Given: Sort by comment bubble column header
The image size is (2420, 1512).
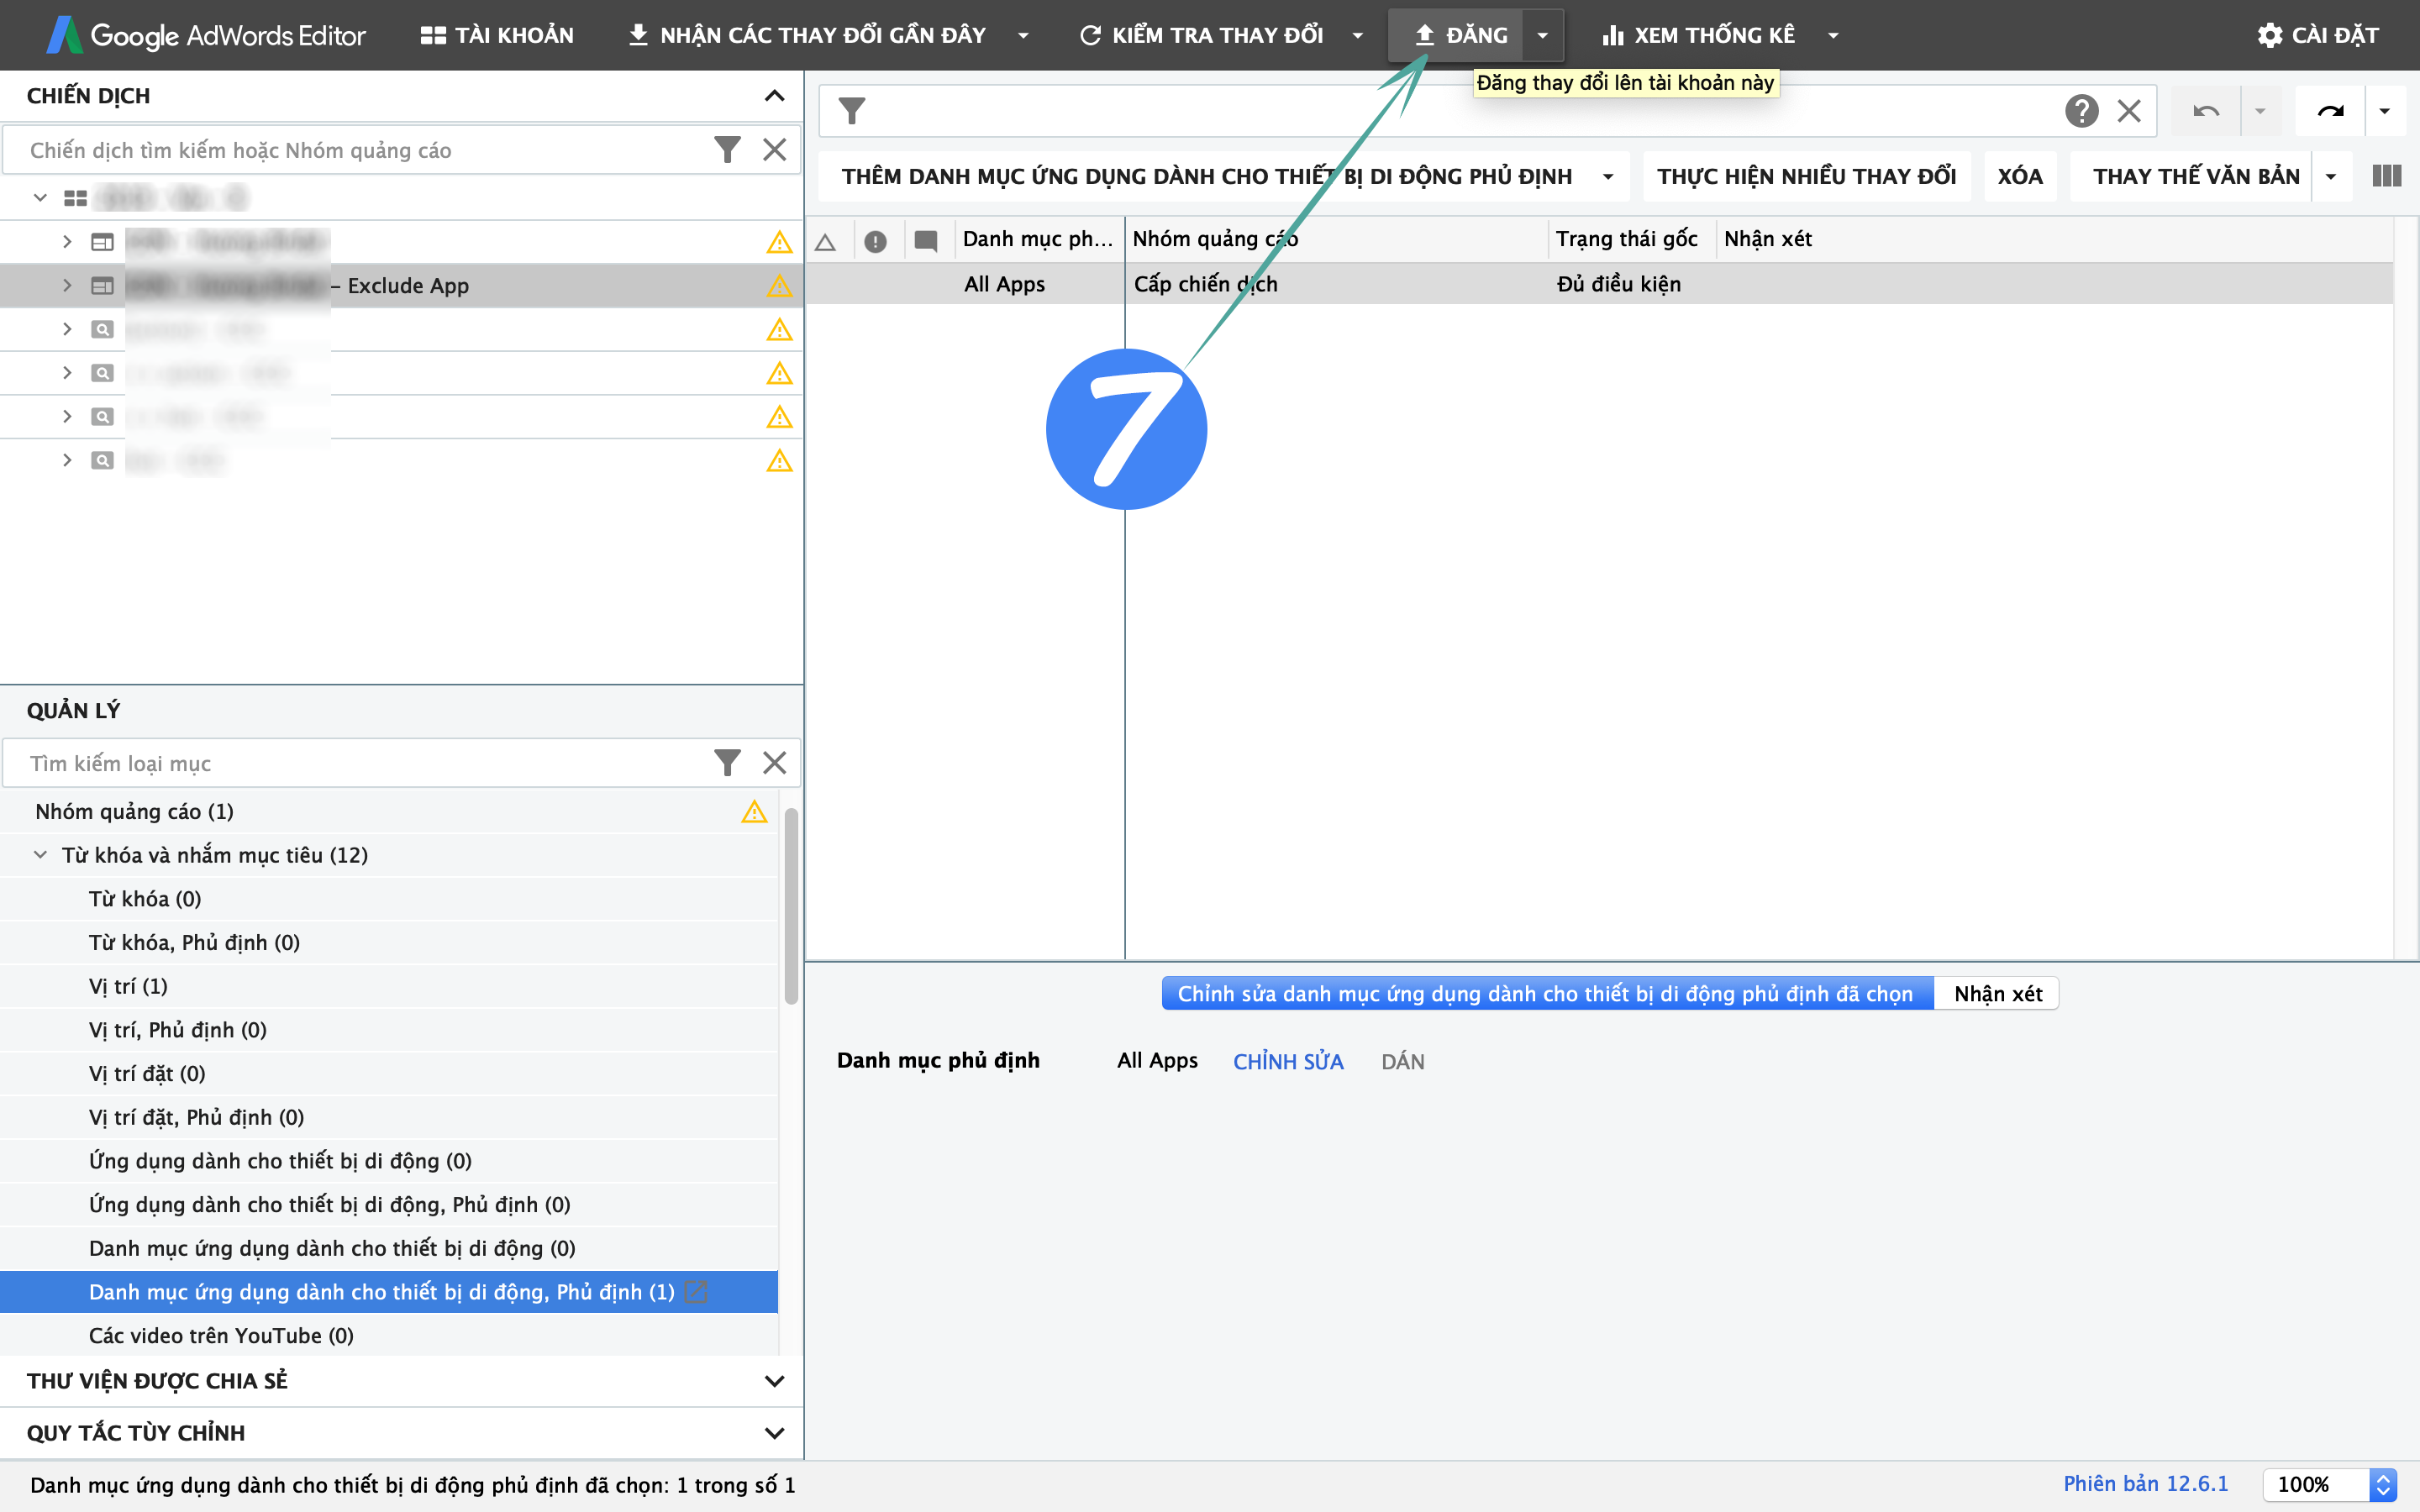Looking at the screenshot, I should click(926, 241).
